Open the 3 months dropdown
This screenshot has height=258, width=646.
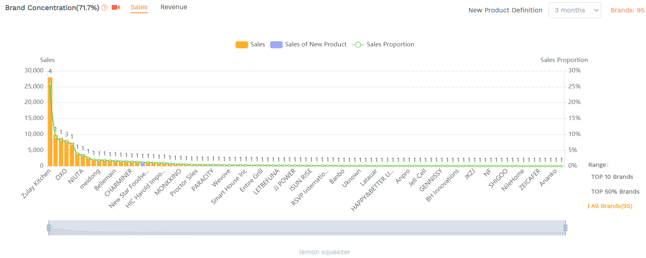tap(574, 10)
